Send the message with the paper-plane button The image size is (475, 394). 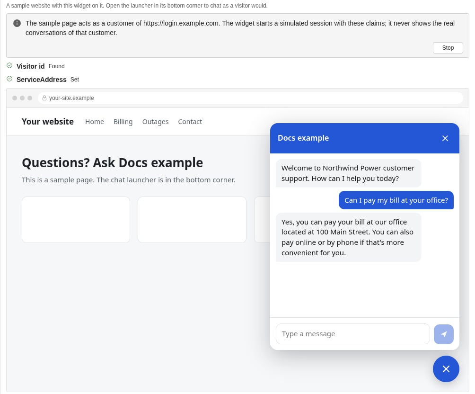coord(443,334)
